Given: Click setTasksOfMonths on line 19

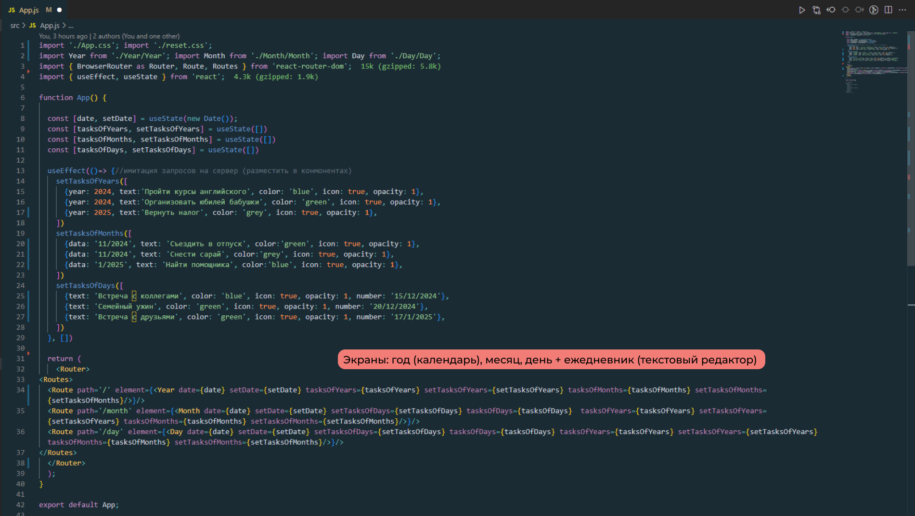Looking at the screenshot, I should [x=90, y=233].
